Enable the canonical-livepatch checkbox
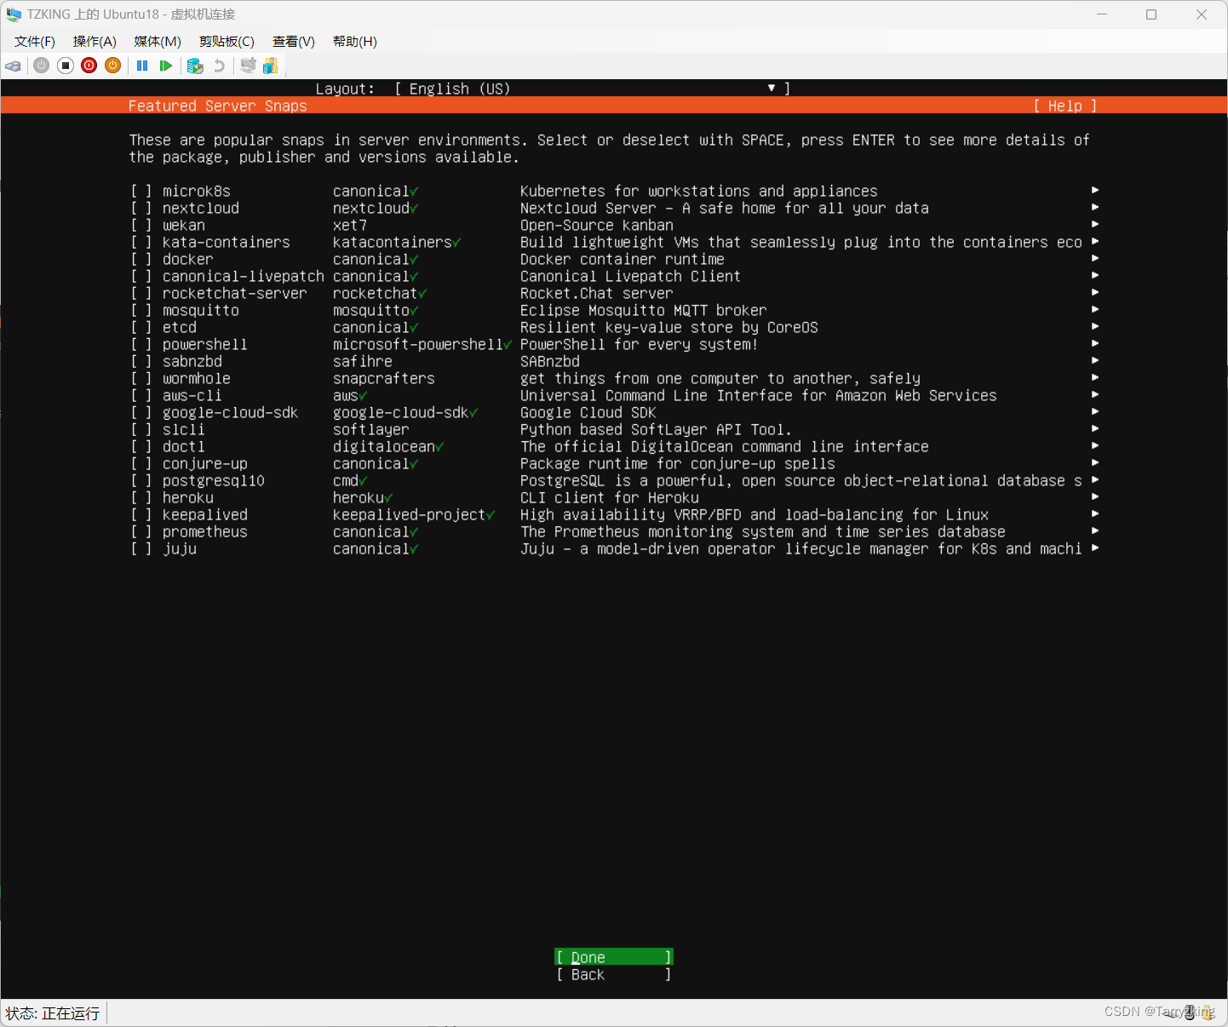Viewport: 1228px width, 1027px height. (x=141, y=277)
